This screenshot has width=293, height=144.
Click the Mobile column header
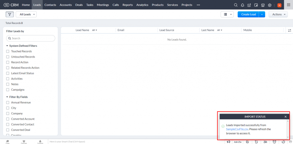click(x=248, y=30)
